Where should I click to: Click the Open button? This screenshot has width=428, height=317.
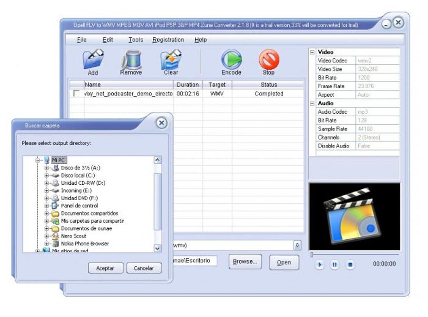point(284,262)
